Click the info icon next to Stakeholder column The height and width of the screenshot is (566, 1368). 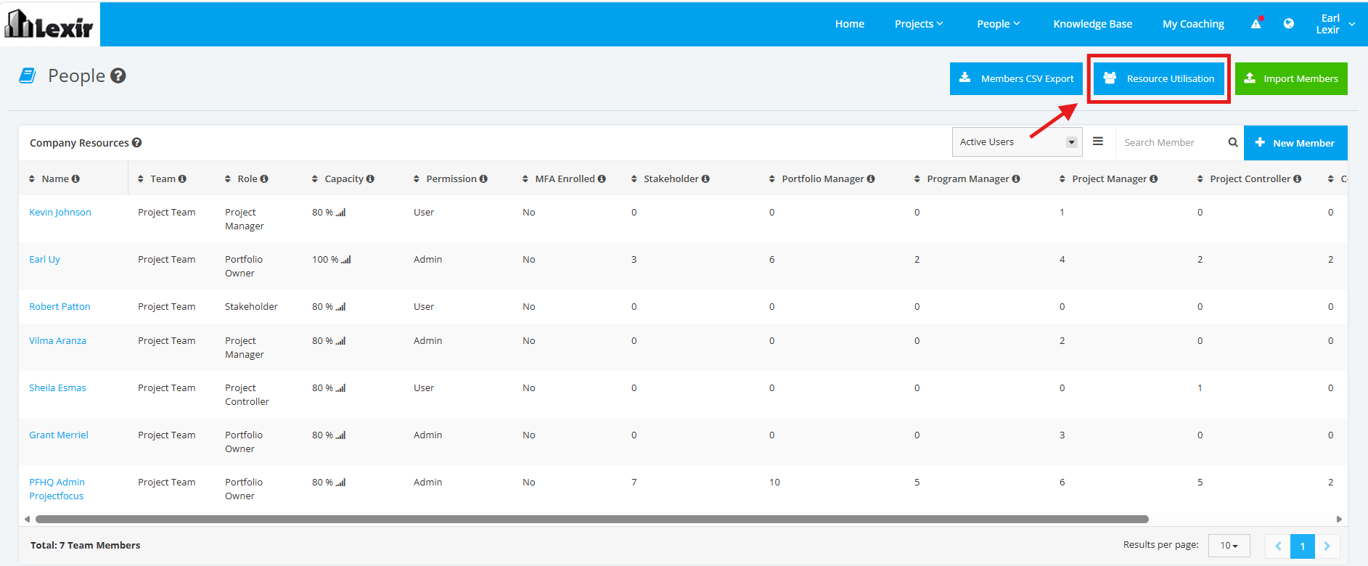tap(705, 179)
